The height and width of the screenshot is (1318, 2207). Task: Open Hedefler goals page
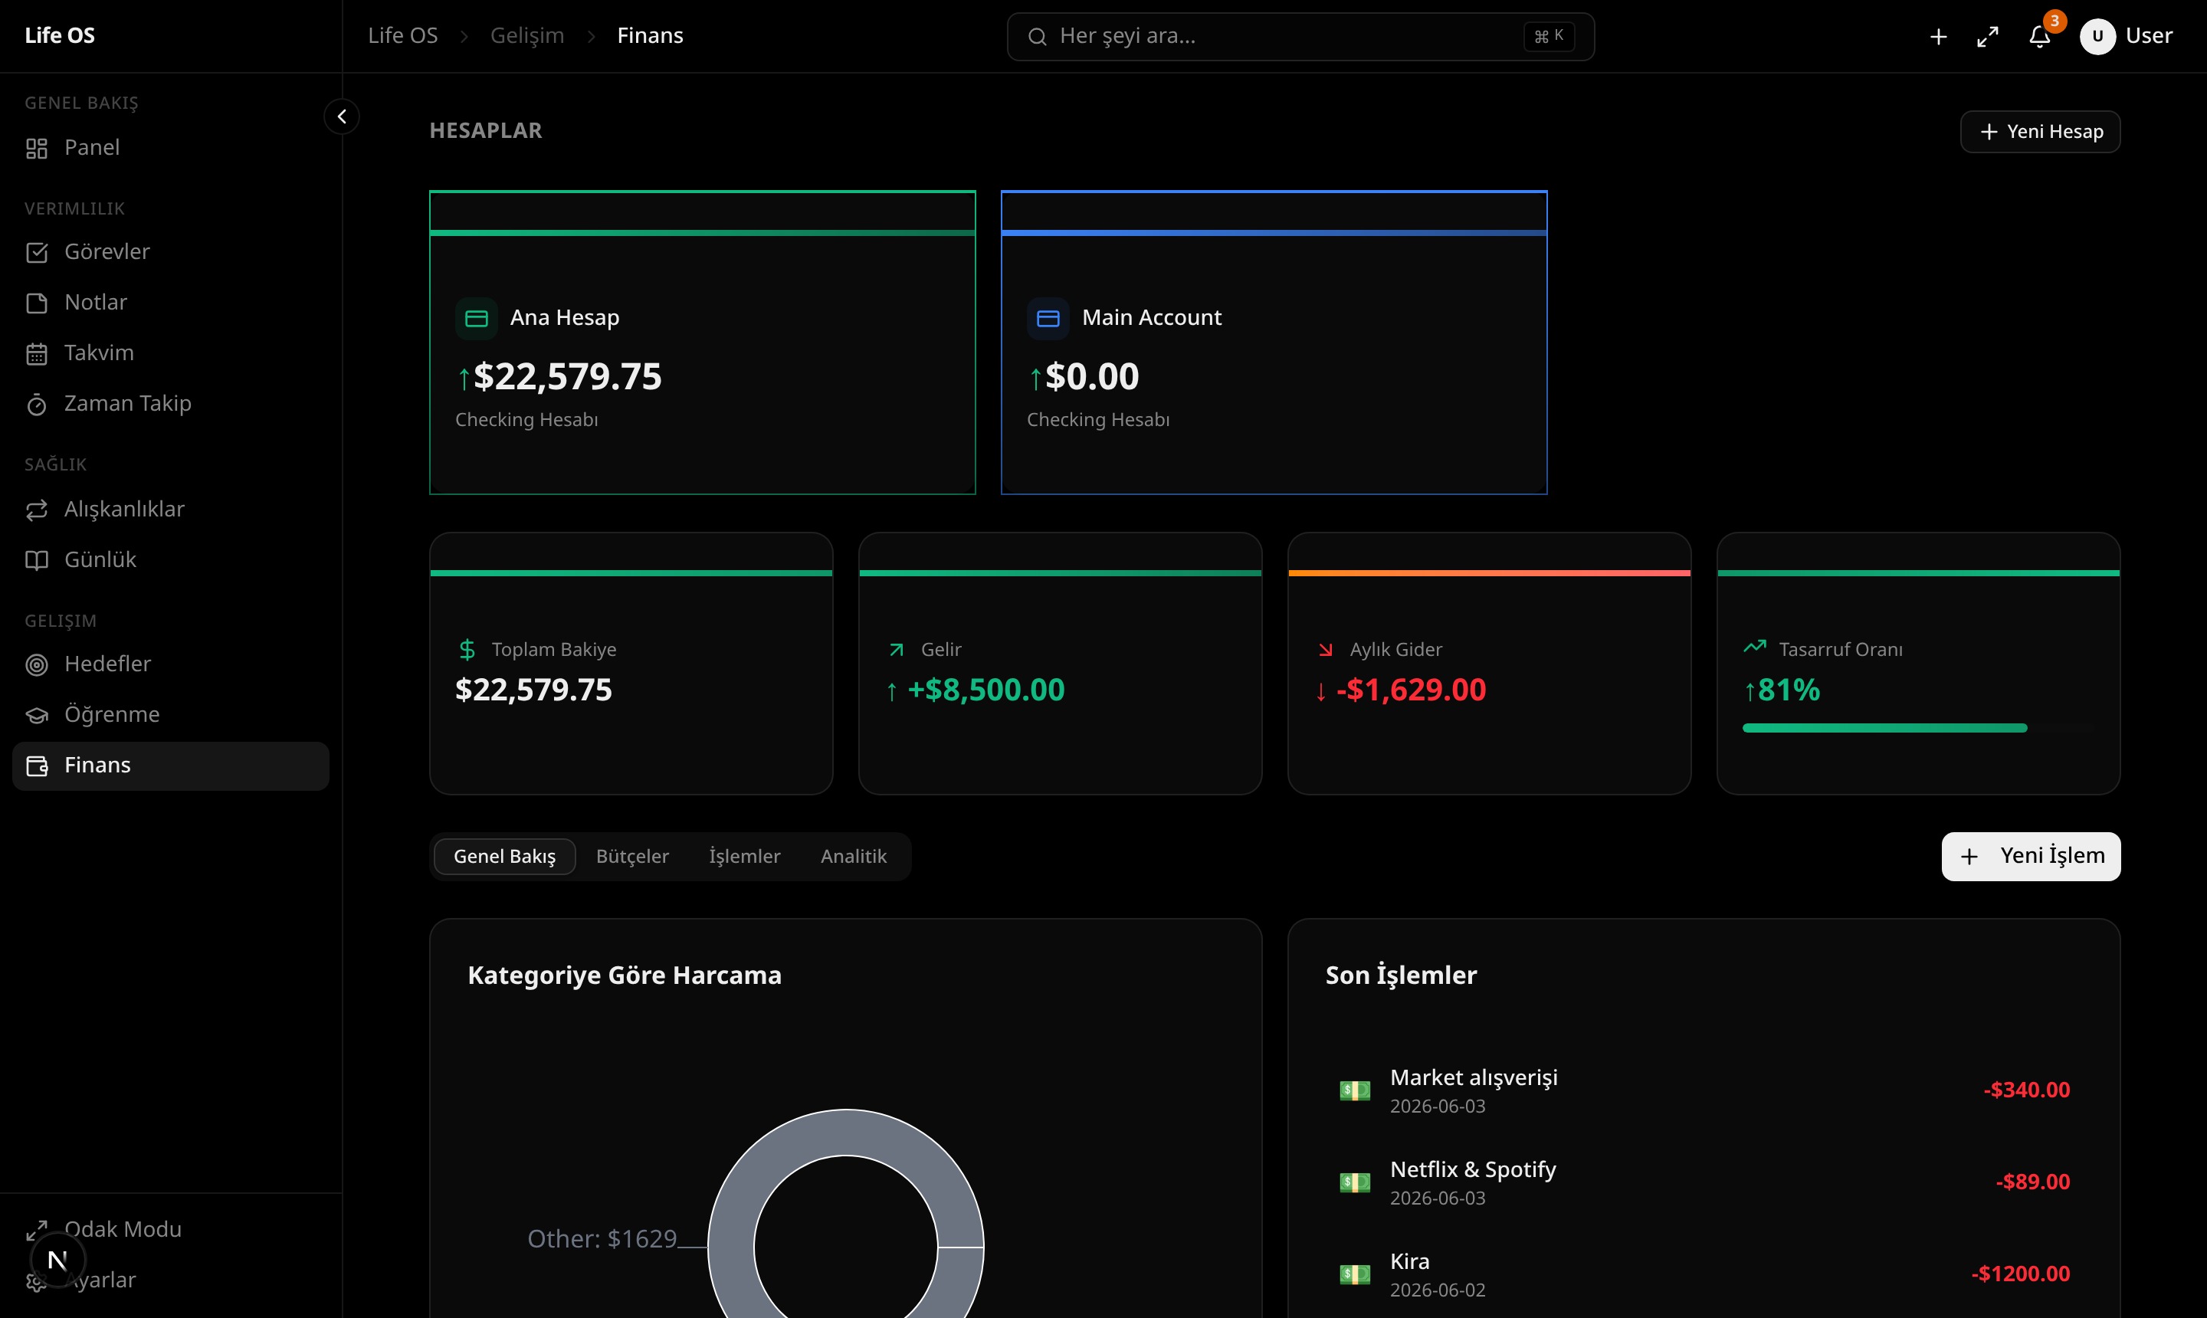171,664
